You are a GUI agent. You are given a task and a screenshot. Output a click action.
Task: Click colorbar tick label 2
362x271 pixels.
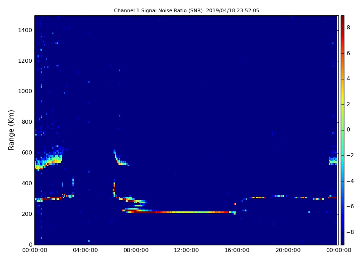pyautogui.click(x=348, y=104)
